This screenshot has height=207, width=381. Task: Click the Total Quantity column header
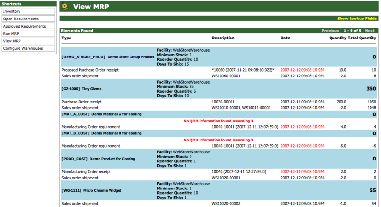pos(362,38)
